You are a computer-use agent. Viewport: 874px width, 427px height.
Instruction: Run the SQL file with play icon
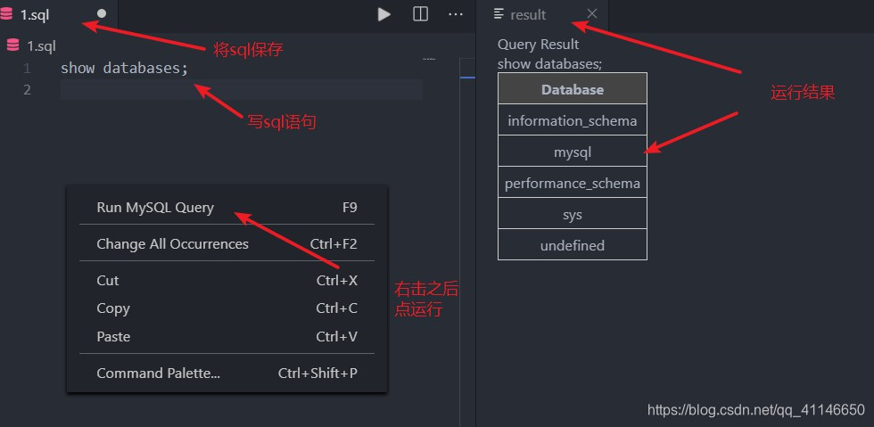pos(383,14)
